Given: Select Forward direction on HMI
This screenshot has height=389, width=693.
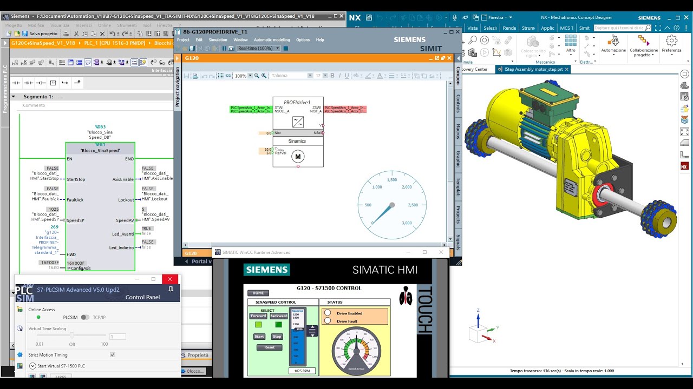Looking at the screenshot, I should [x=258, y=316].
